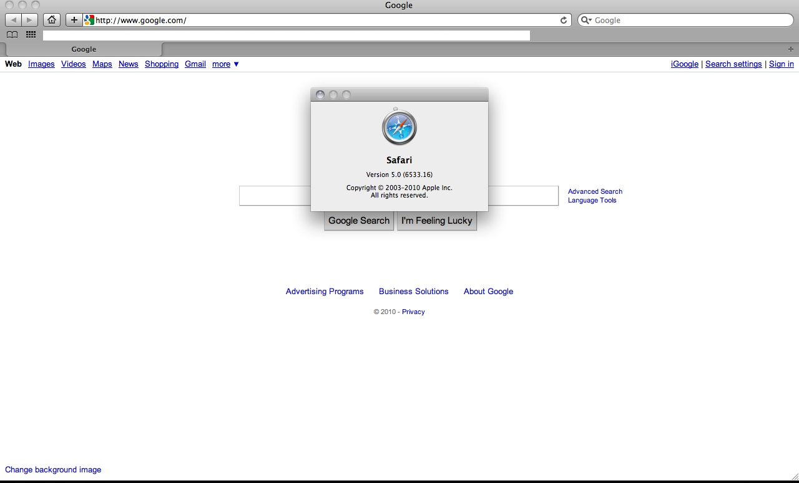The width and height of the screenshot is (799, 483).
Task: Open Advanced Search link
Action: tap(595, 191)
